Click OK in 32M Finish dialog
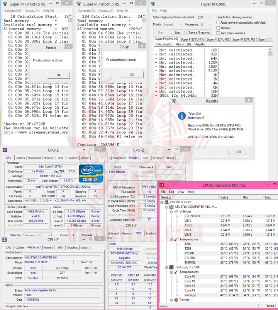The image size is (278, 310). [x=132, y=75]
